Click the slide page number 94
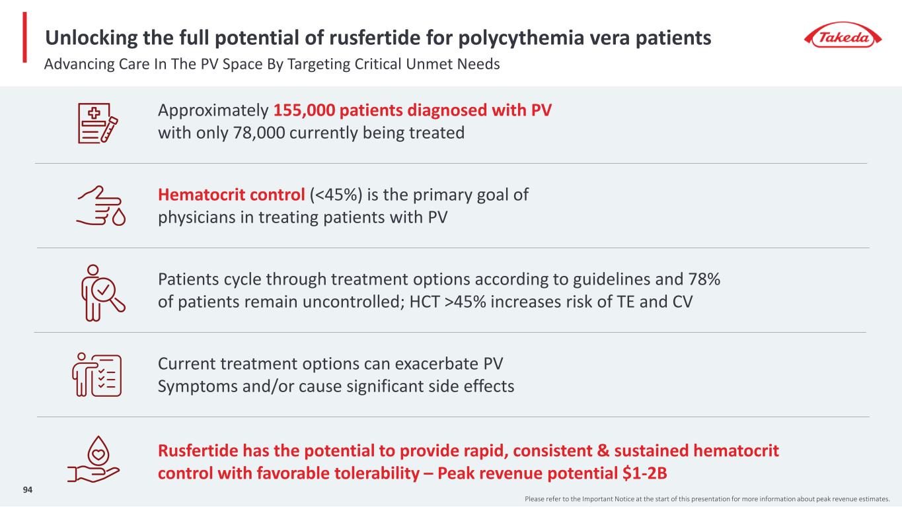The image size is (902, 507). 28,490
